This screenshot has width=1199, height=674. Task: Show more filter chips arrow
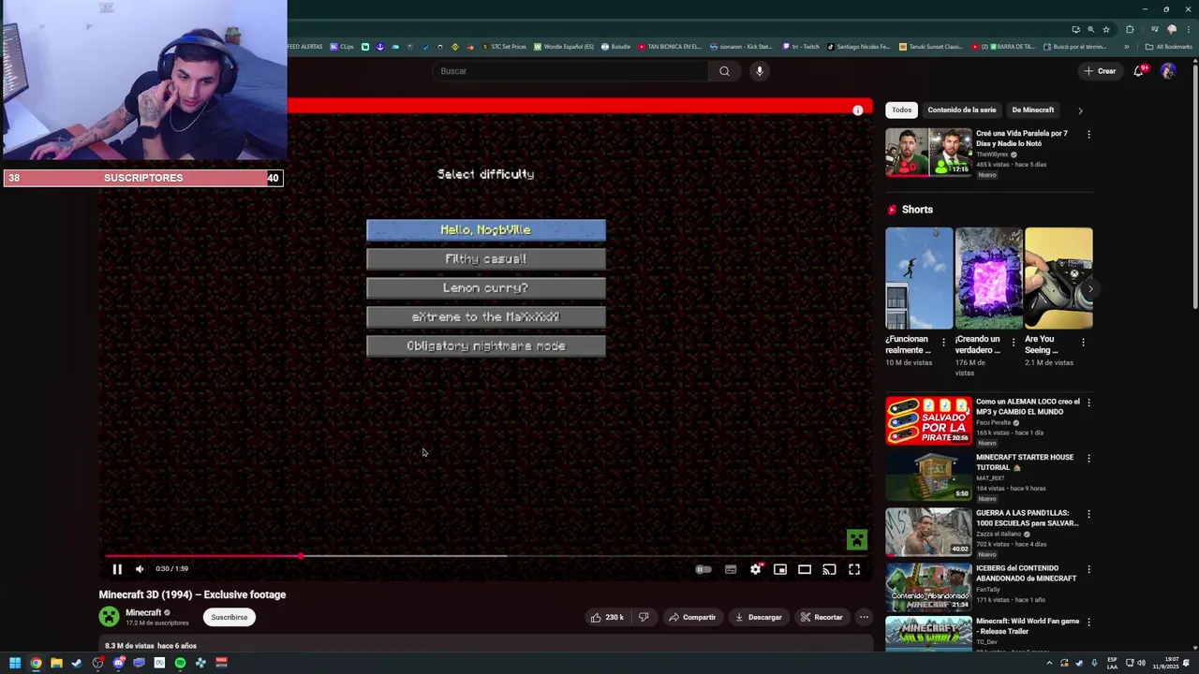[x=1080, y=110]
